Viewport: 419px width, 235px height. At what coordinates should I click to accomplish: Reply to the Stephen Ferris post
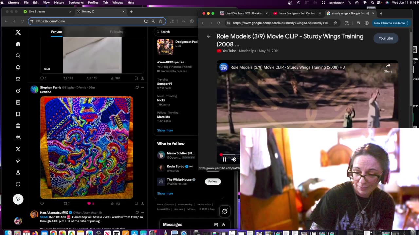click(42, 203)
